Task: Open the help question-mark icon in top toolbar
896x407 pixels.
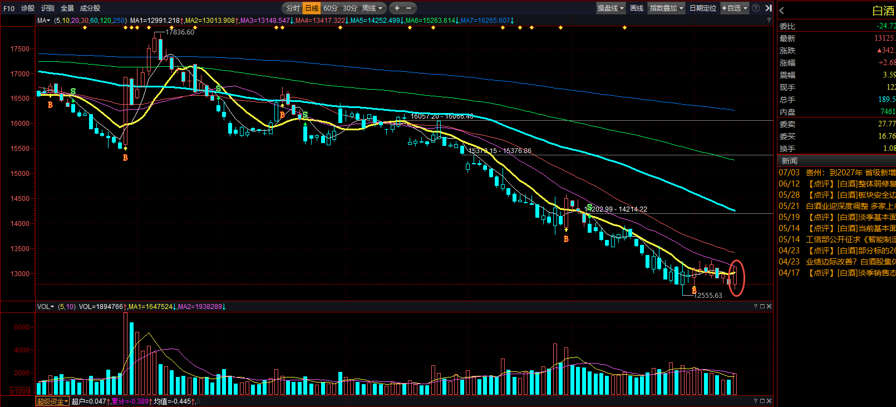Action: pyautogui.click(x=755, y=8)
